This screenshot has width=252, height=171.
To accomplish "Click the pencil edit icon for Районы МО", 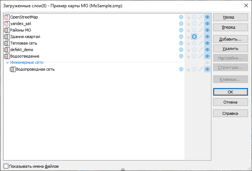I will (x=201, y=30).
